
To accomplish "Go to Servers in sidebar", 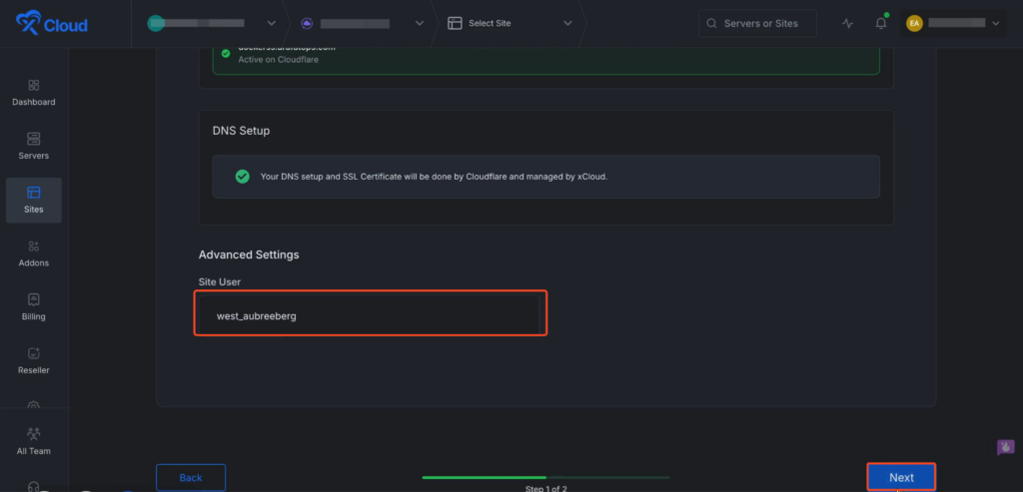I will click(33, 146).
